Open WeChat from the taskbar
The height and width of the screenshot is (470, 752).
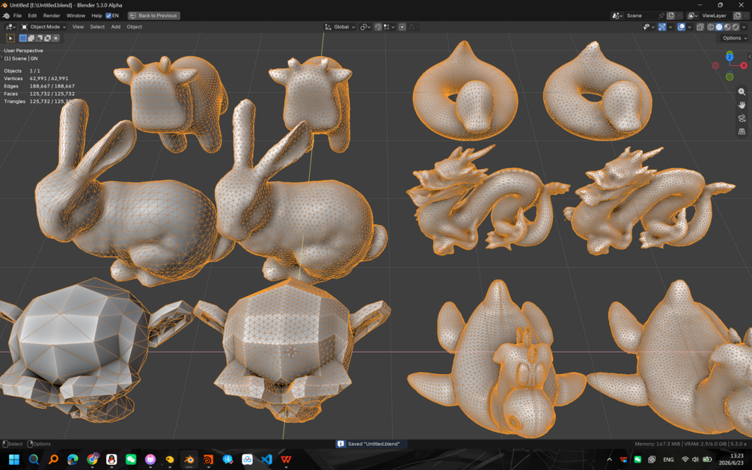[130, 460]
